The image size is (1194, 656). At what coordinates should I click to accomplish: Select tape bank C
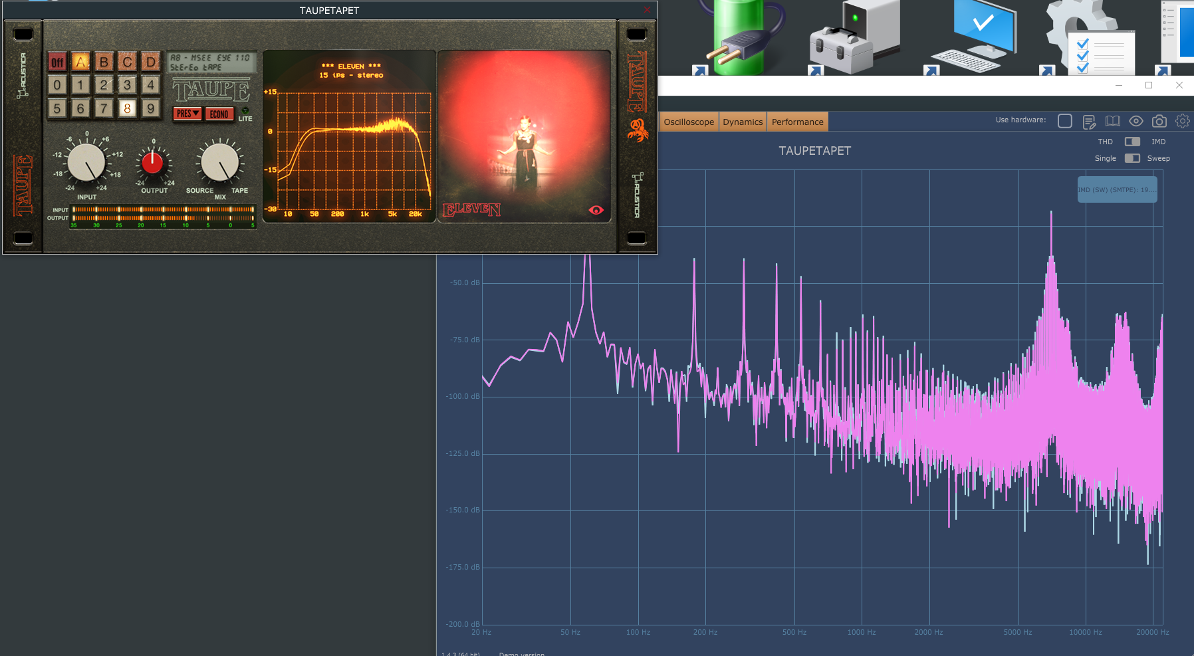point(127,62)
